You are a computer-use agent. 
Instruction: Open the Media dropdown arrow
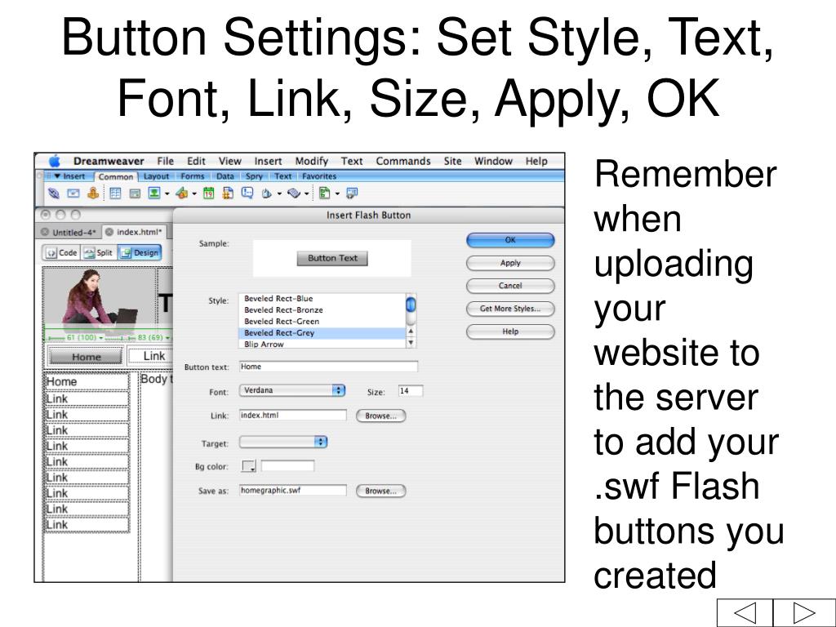point(194,194)
